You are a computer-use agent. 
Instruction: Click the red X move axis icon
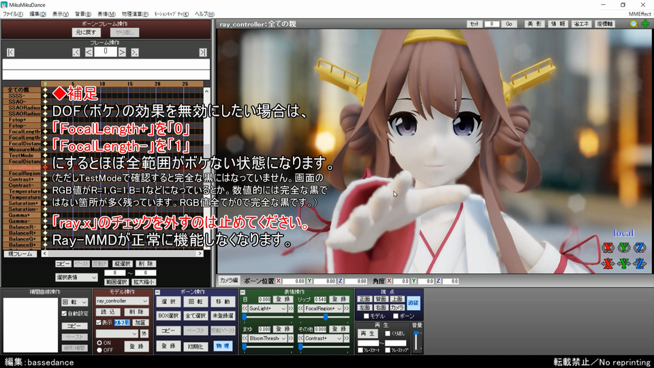tap(608, 263)
